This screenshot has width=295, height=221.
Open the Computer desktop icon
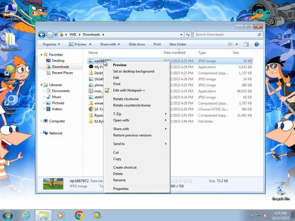pyautogui.click(x=11, y=11)
